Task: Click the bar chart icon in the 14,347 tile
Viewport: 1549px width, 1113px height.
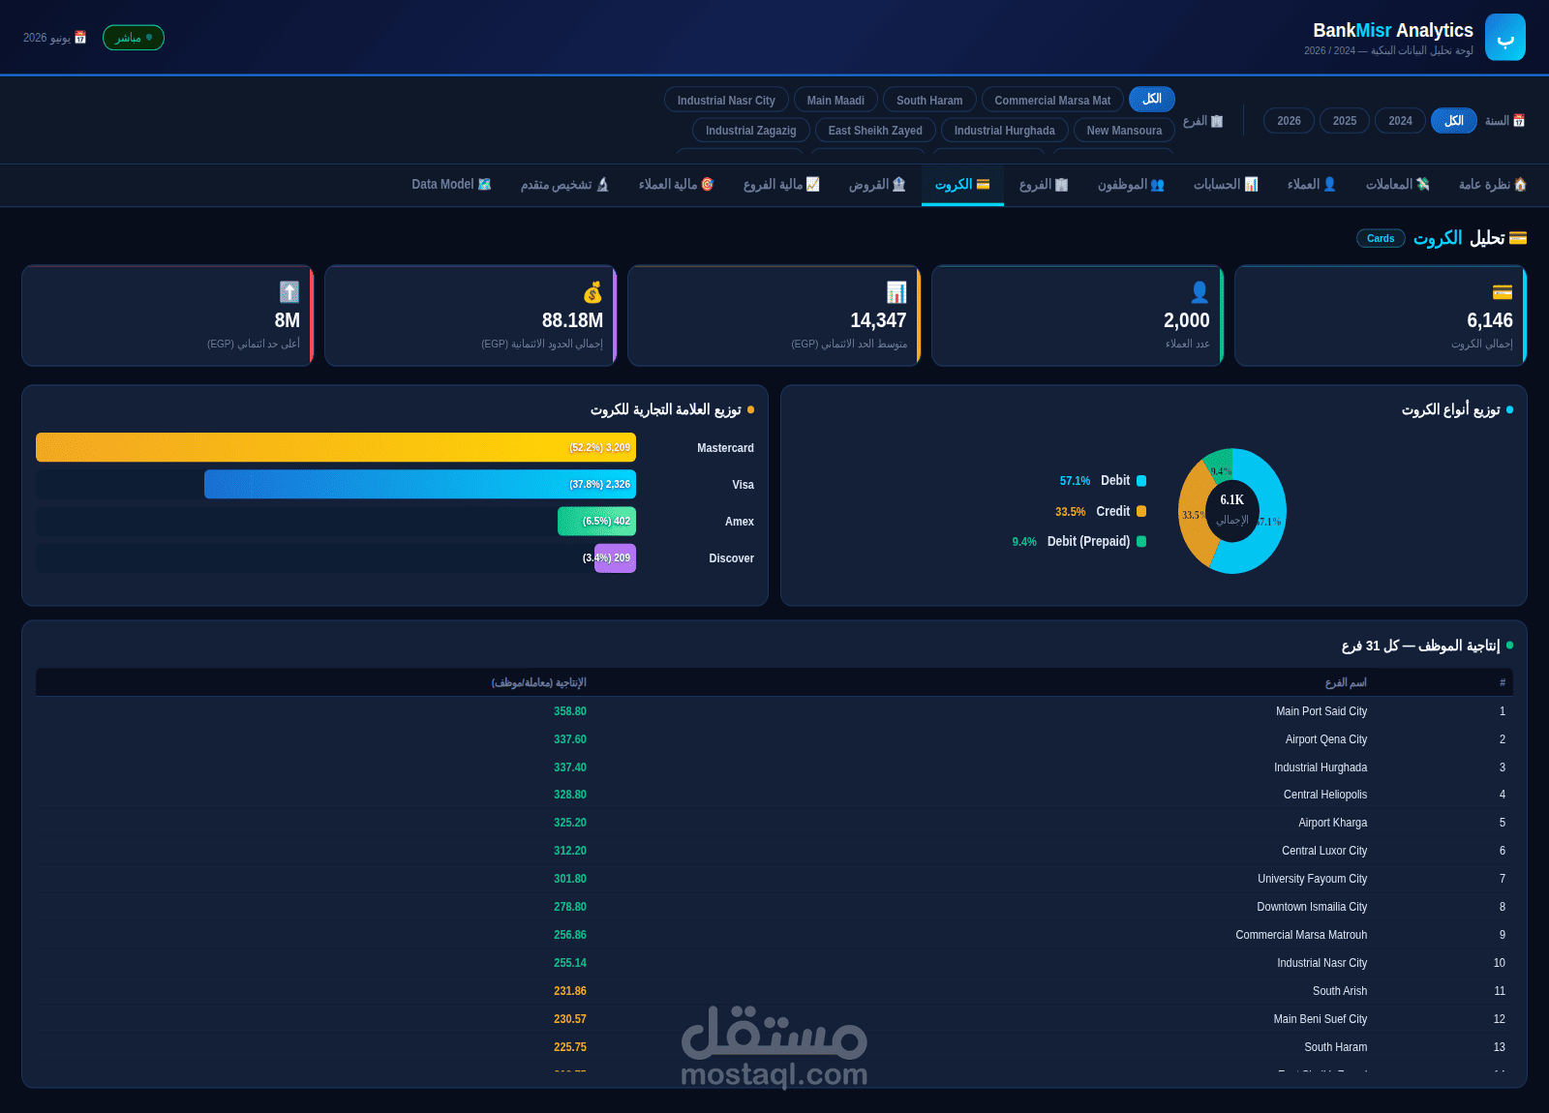Action: pyautogui.click(x=896, y=292)
